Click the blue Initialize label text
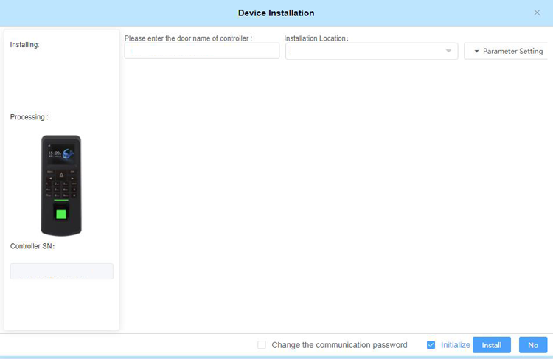Screen dimensions: 553x359 pyautogui.click(x=455, y=345)
